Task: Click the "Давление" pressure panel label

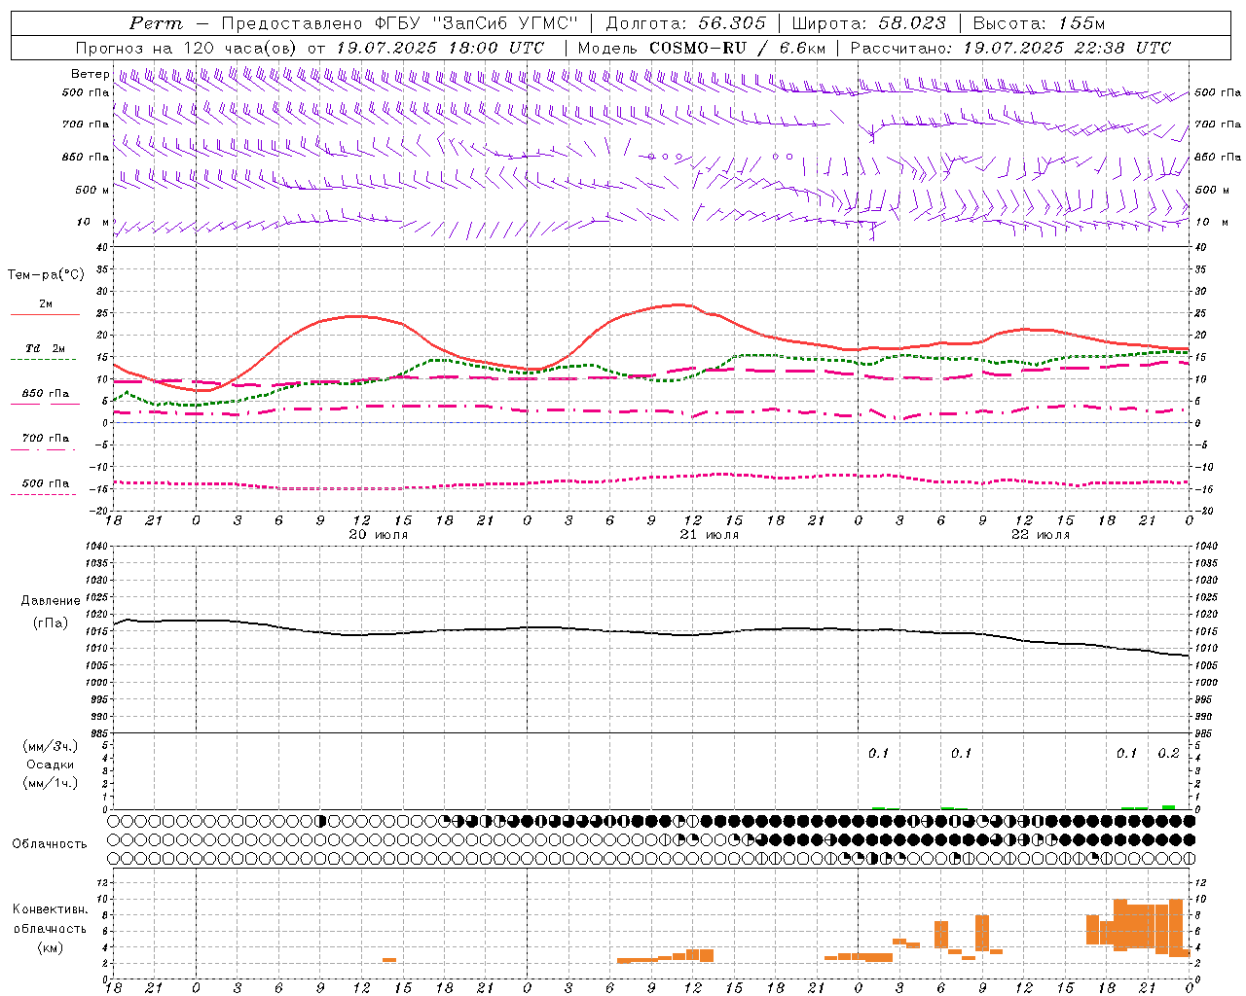Action: coord(51,601)
